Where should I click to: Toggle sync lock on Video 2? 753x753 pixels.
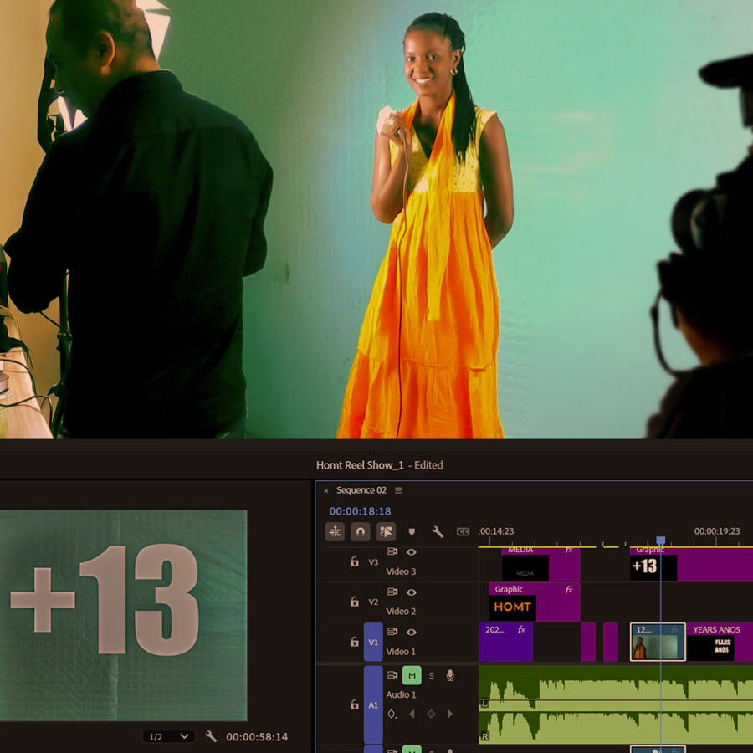click(x=392, y=592)
